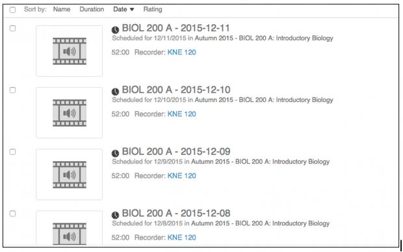
Task: Click the clock icon next to BIOL 200 A - 2015-12-09
Action: (115, 153)
